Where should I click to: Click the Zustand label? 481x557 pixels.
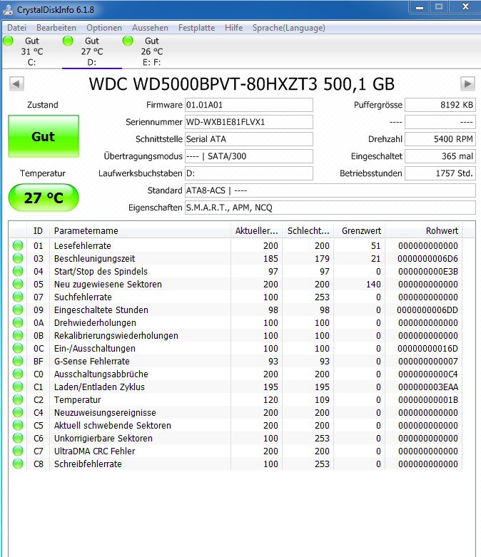43,105
